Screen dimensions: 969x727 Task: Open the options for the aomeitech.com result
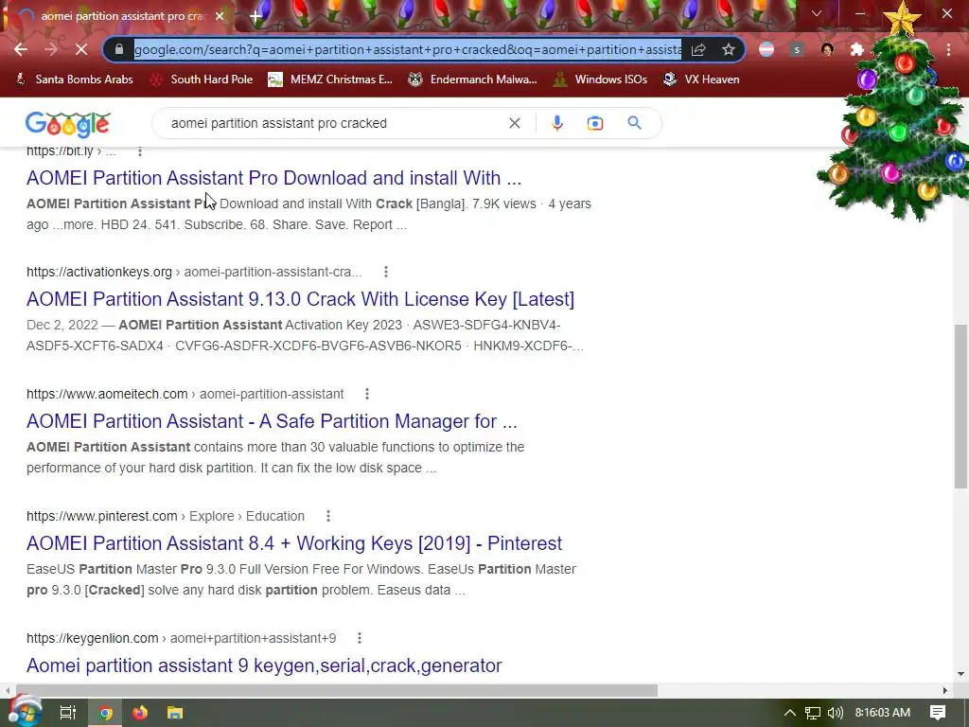[x=367, y=394]
